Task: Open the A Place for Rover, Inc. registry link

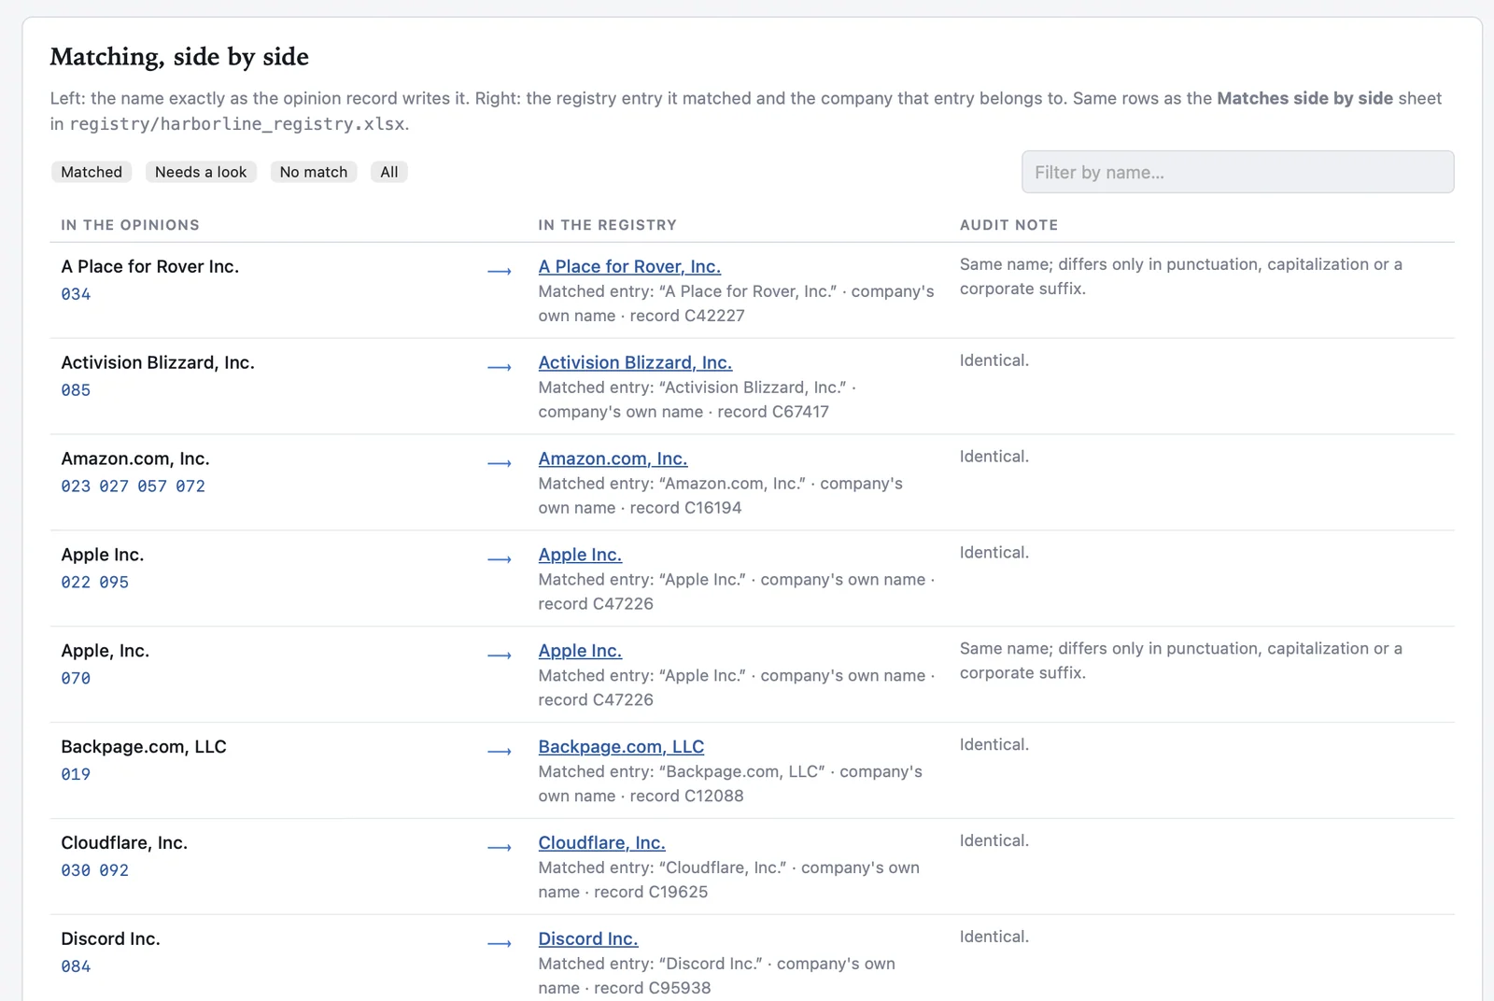Action: 629,266
